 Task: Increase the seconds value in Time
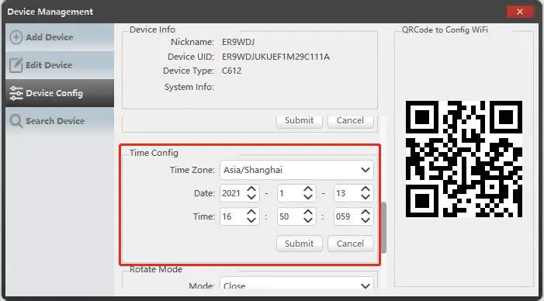(366, 213)
